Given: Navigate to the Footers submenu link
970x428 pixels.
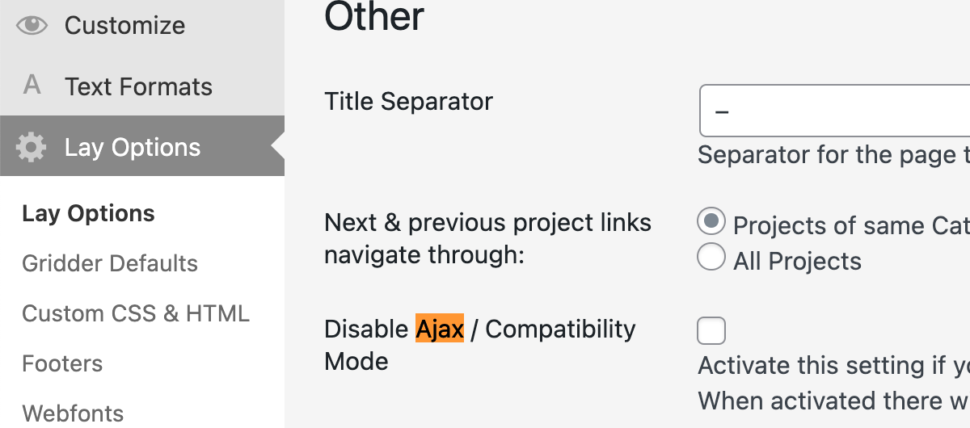Looking at the screenshot, I should coord(62,363).
